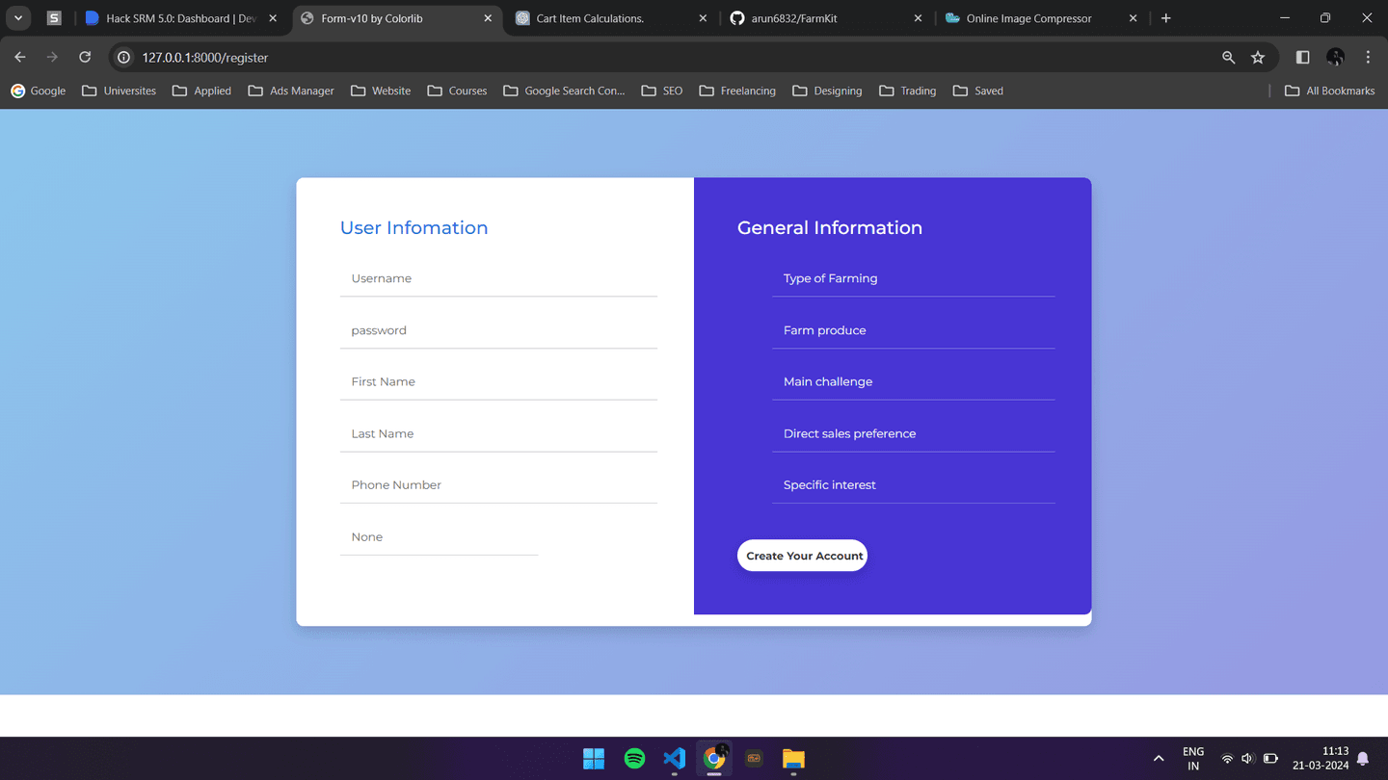Open the notification bell icon
The height and width of the screenshot is (780, 1388).
coord(1363,759)
